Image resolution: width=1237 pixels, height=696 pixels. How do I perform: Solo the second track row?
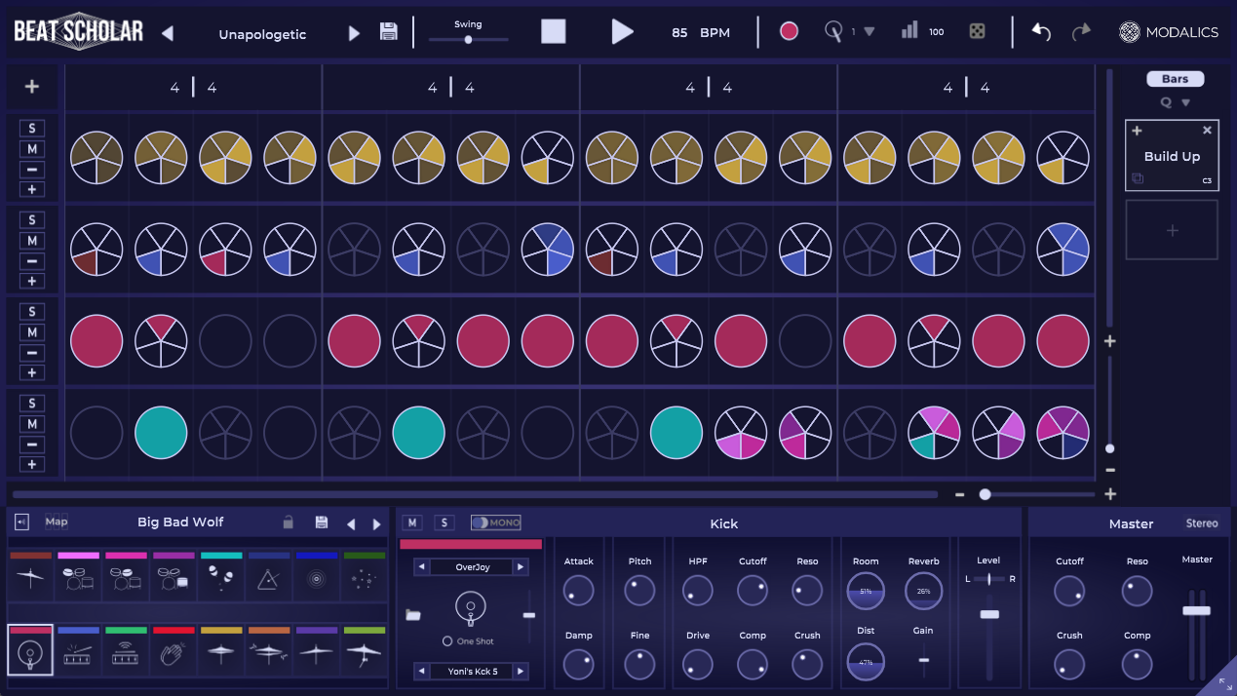[x=32, y=220]
